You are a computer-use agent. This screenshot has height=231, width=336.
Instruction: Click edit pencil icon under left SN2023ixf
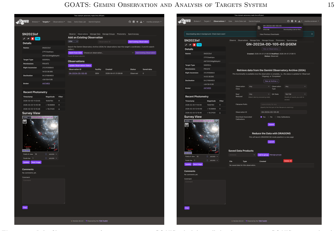pos(24,39)
